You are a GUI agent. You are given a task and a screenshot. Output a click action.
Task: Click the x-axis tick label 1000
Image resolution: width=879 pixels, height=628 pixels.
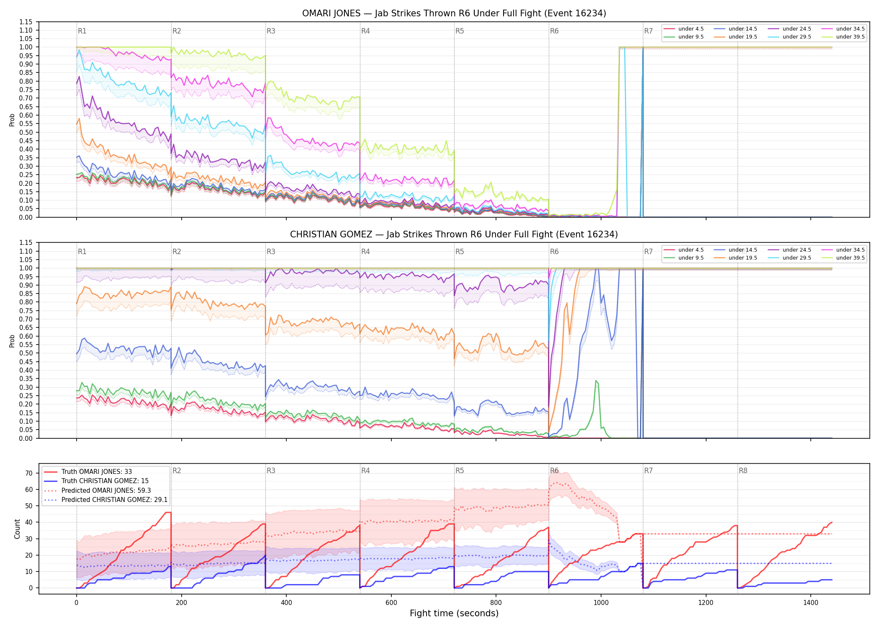pos(601,603)
